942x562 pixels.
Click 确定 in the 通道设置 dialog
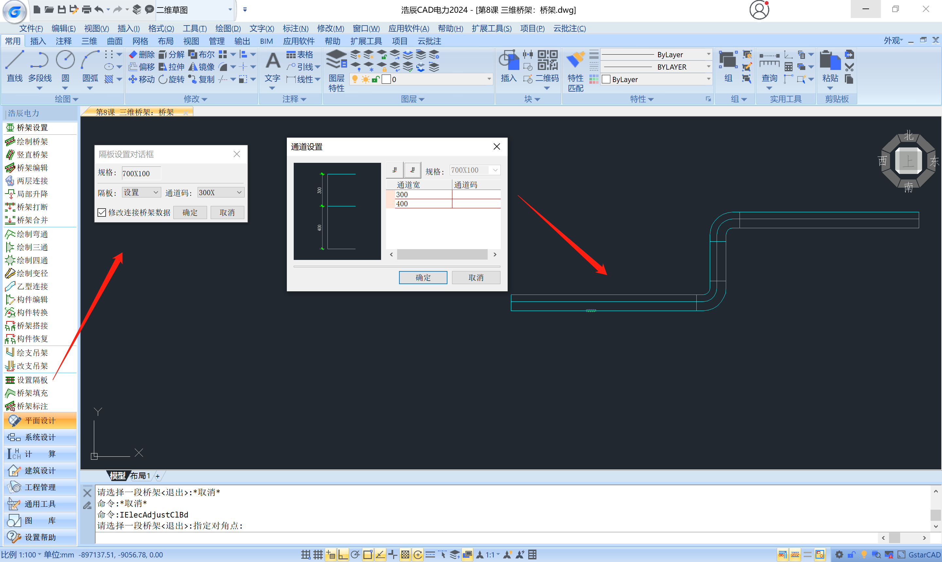[423, 278]
